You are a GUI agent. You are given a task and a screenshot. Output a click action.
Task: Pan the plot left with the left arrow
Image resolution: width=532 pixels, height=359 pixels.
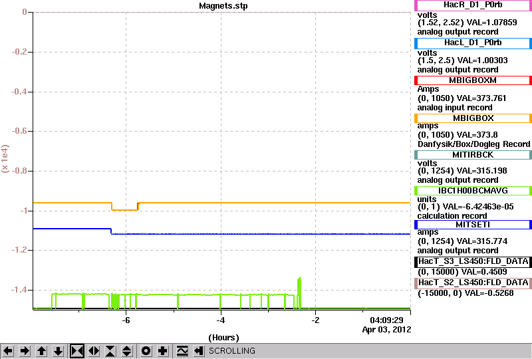pos(8,351)
